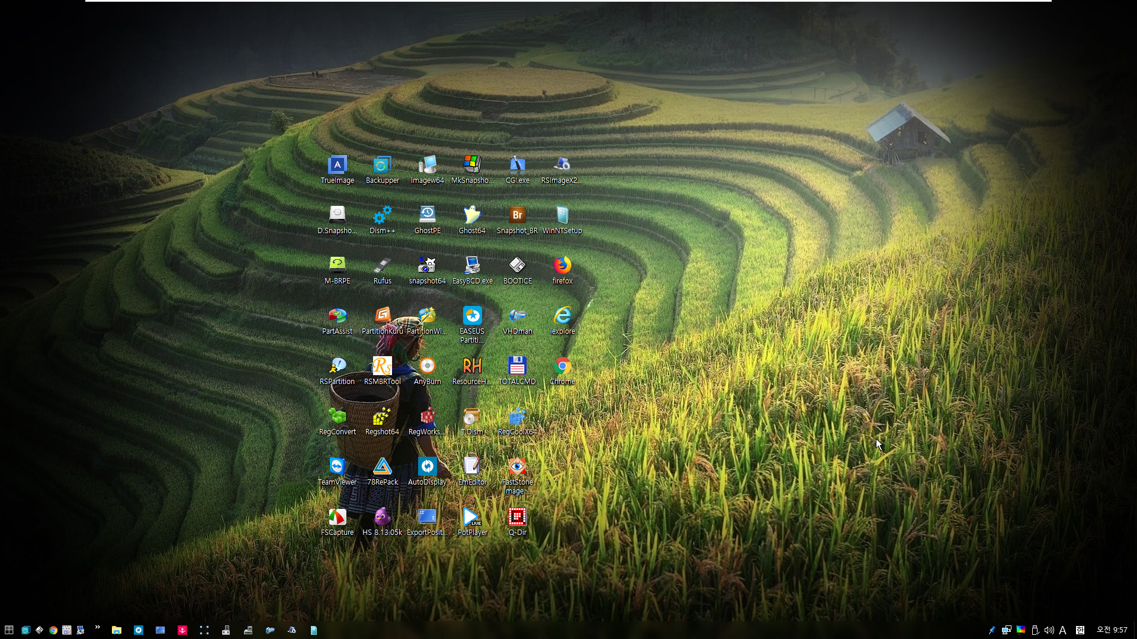Select the RegConvert desktop icon
Viewport: 1137px width, 639px height.
pos(337,421)
